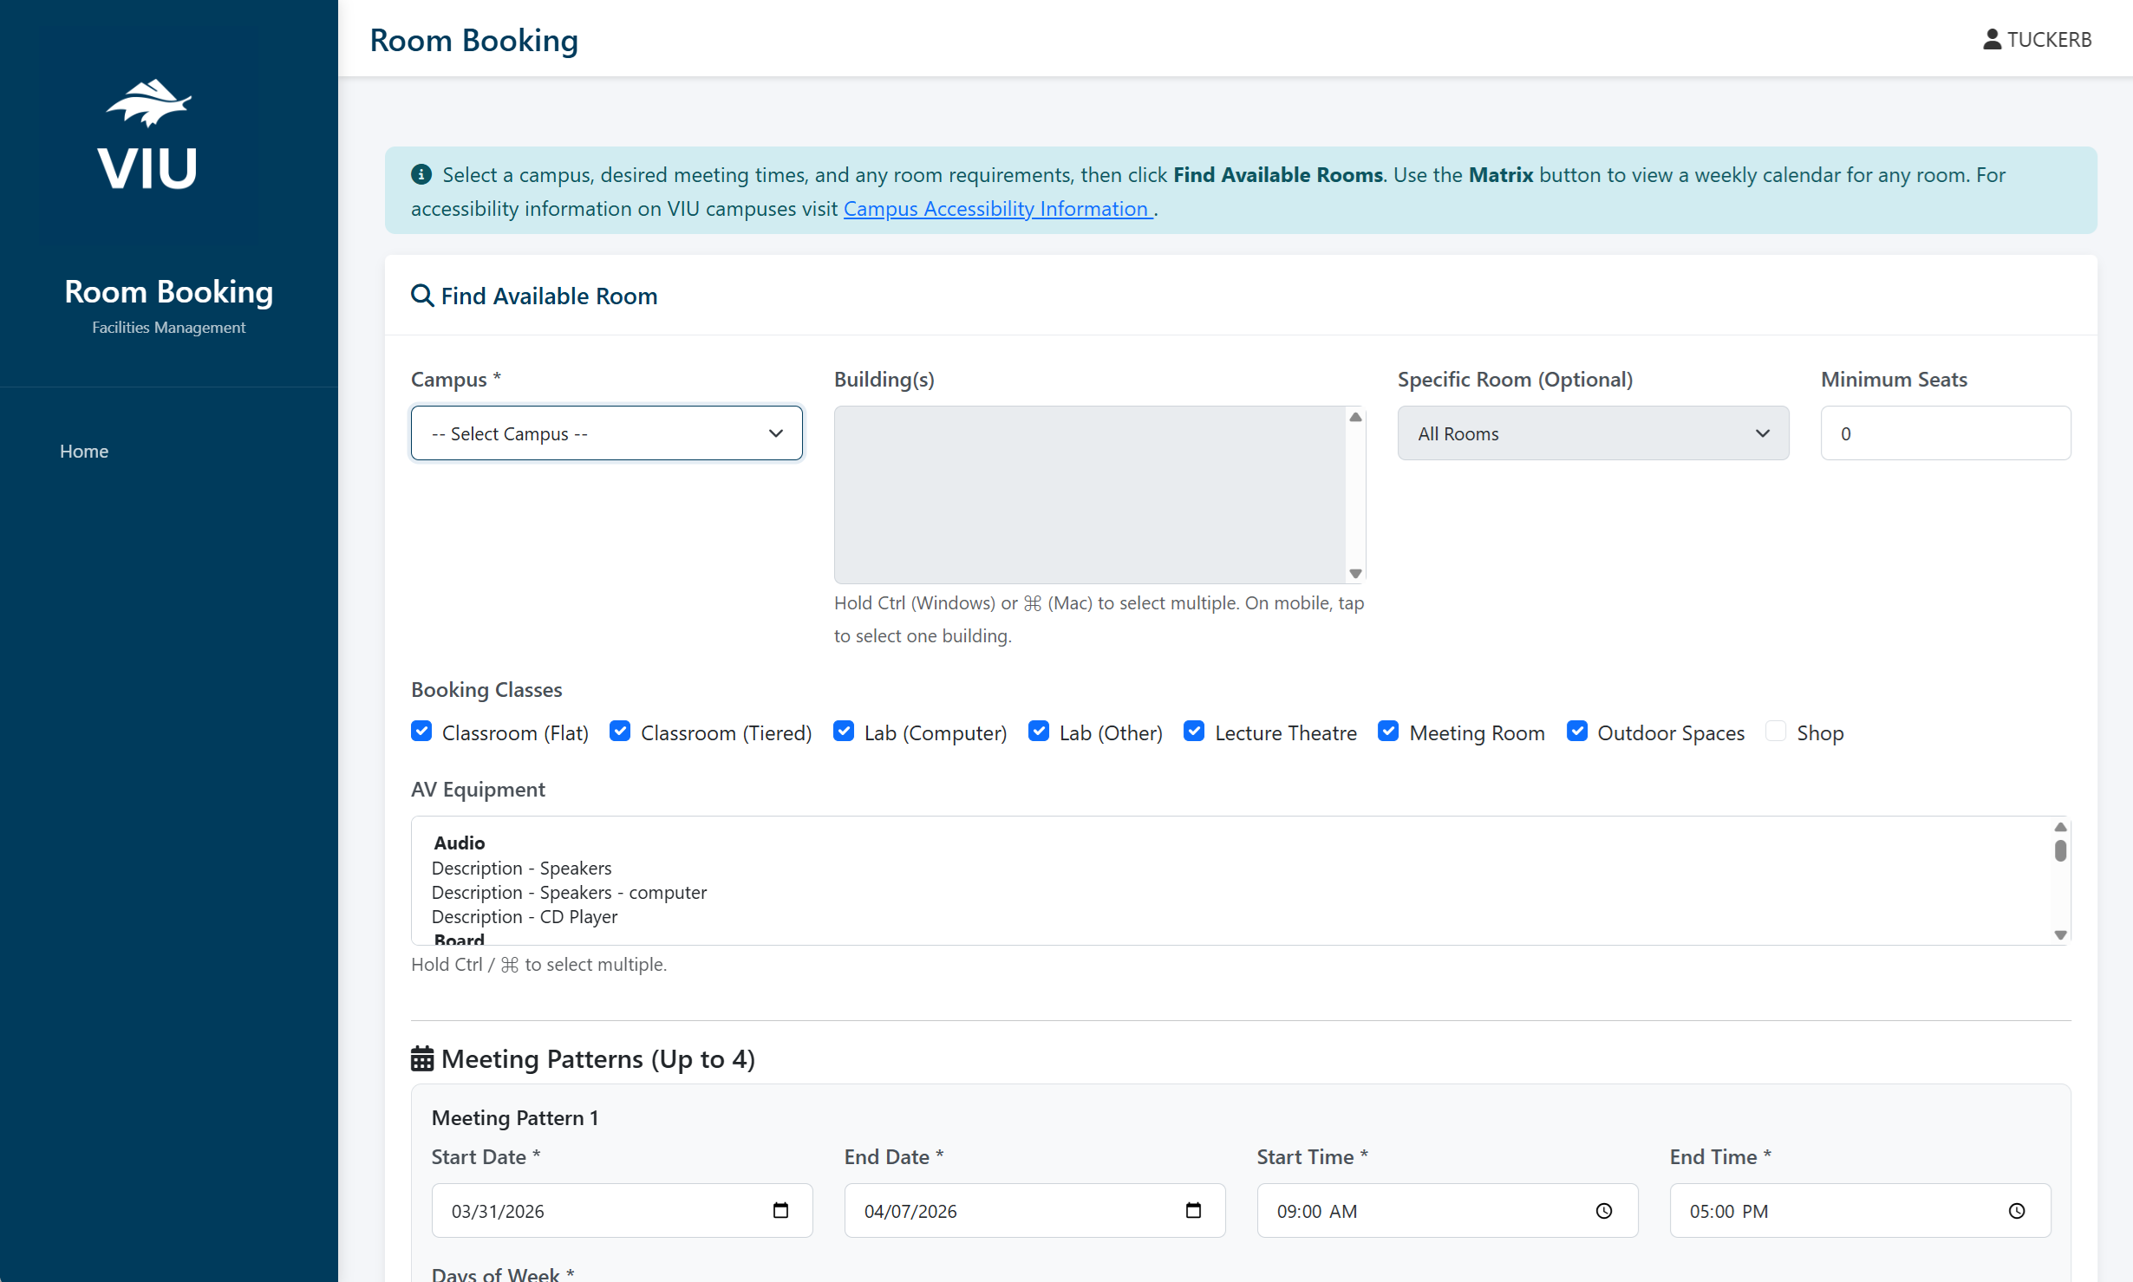Open the Start Date calendar picker

coord(779,1210)
